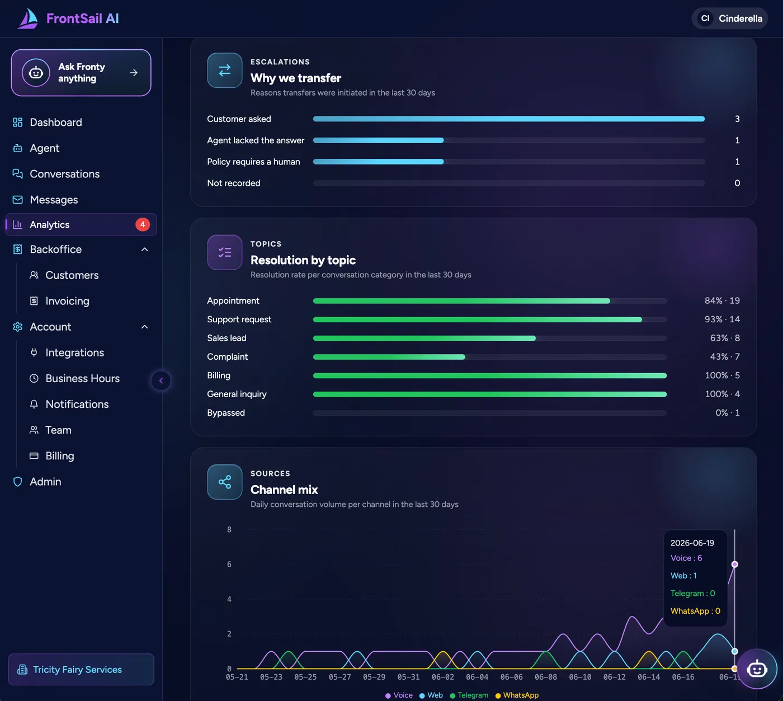
Task: Click the 06-08 date on chart axis
Action: (546, 677)
